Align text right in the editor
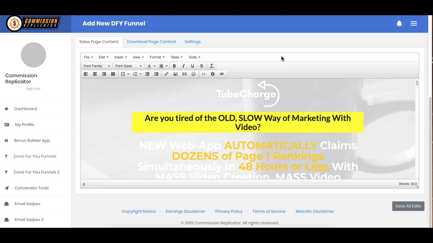Viewport: 433px width, 243px height. 104,74
